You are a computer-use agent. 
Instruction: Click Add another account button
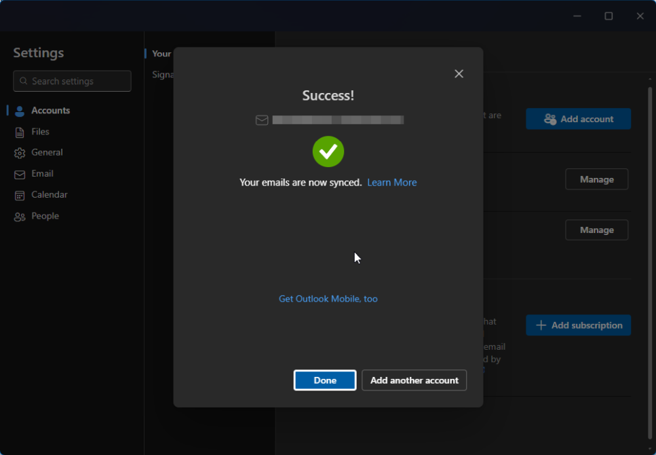pyautogui.click(x=414, y=380)
